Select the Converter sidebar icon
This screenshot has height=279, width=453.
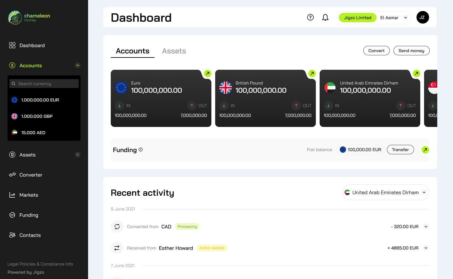click(12, 175)
